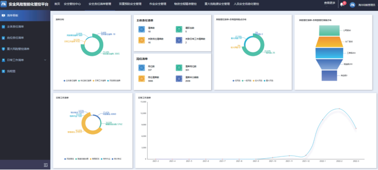Click the orange 关联岗位清单数 icon
Screen dimensions: 378x170
(141, 40)
